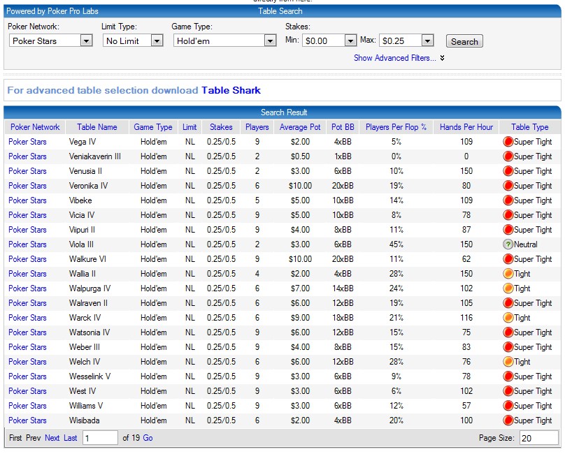Click the Super Tight icon beside Veronika IV
The width and height of the screenshot is (565, 454).
[x=509, y=186]
